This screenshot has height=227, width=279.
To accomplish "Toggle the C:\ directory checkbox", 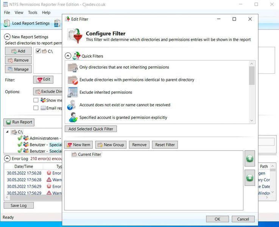I will (x=38, y=51).
